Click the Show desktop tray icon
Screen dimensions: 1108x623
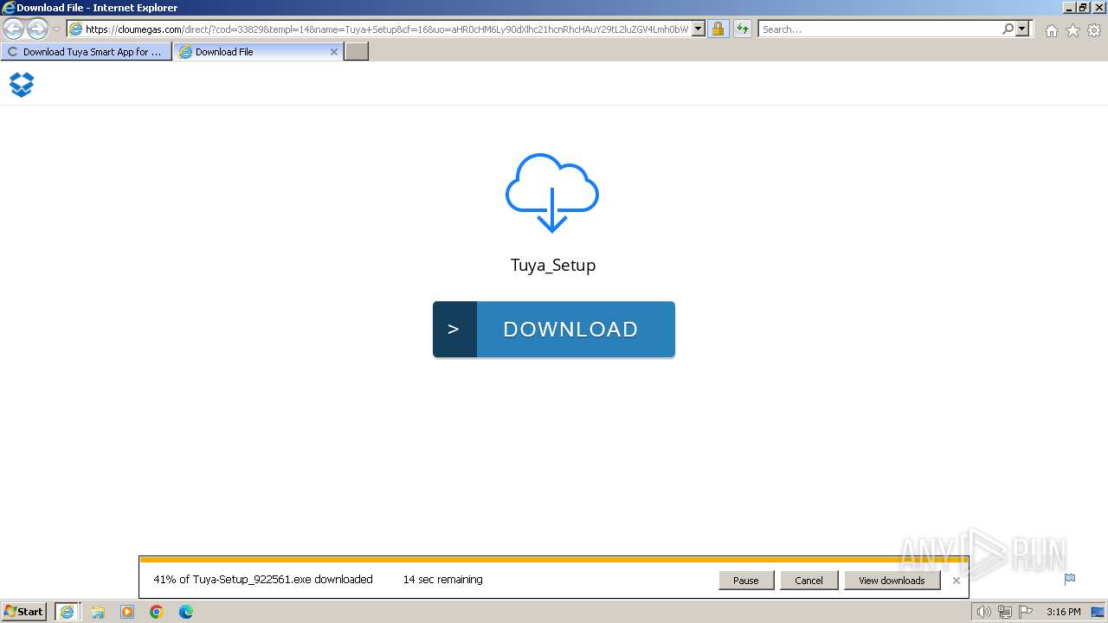[x=1098, y=612]
